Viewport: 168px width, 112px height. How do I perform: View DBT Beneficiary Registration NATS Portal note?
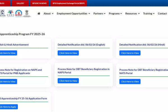click(130, 81)
